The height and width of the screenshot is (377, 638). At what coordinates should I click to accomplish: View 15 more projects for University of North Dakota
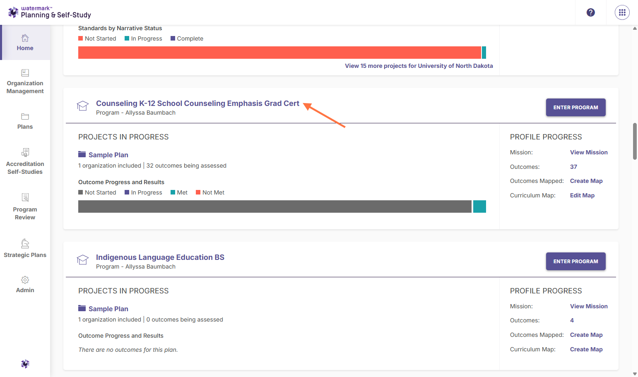coord(419,66)
